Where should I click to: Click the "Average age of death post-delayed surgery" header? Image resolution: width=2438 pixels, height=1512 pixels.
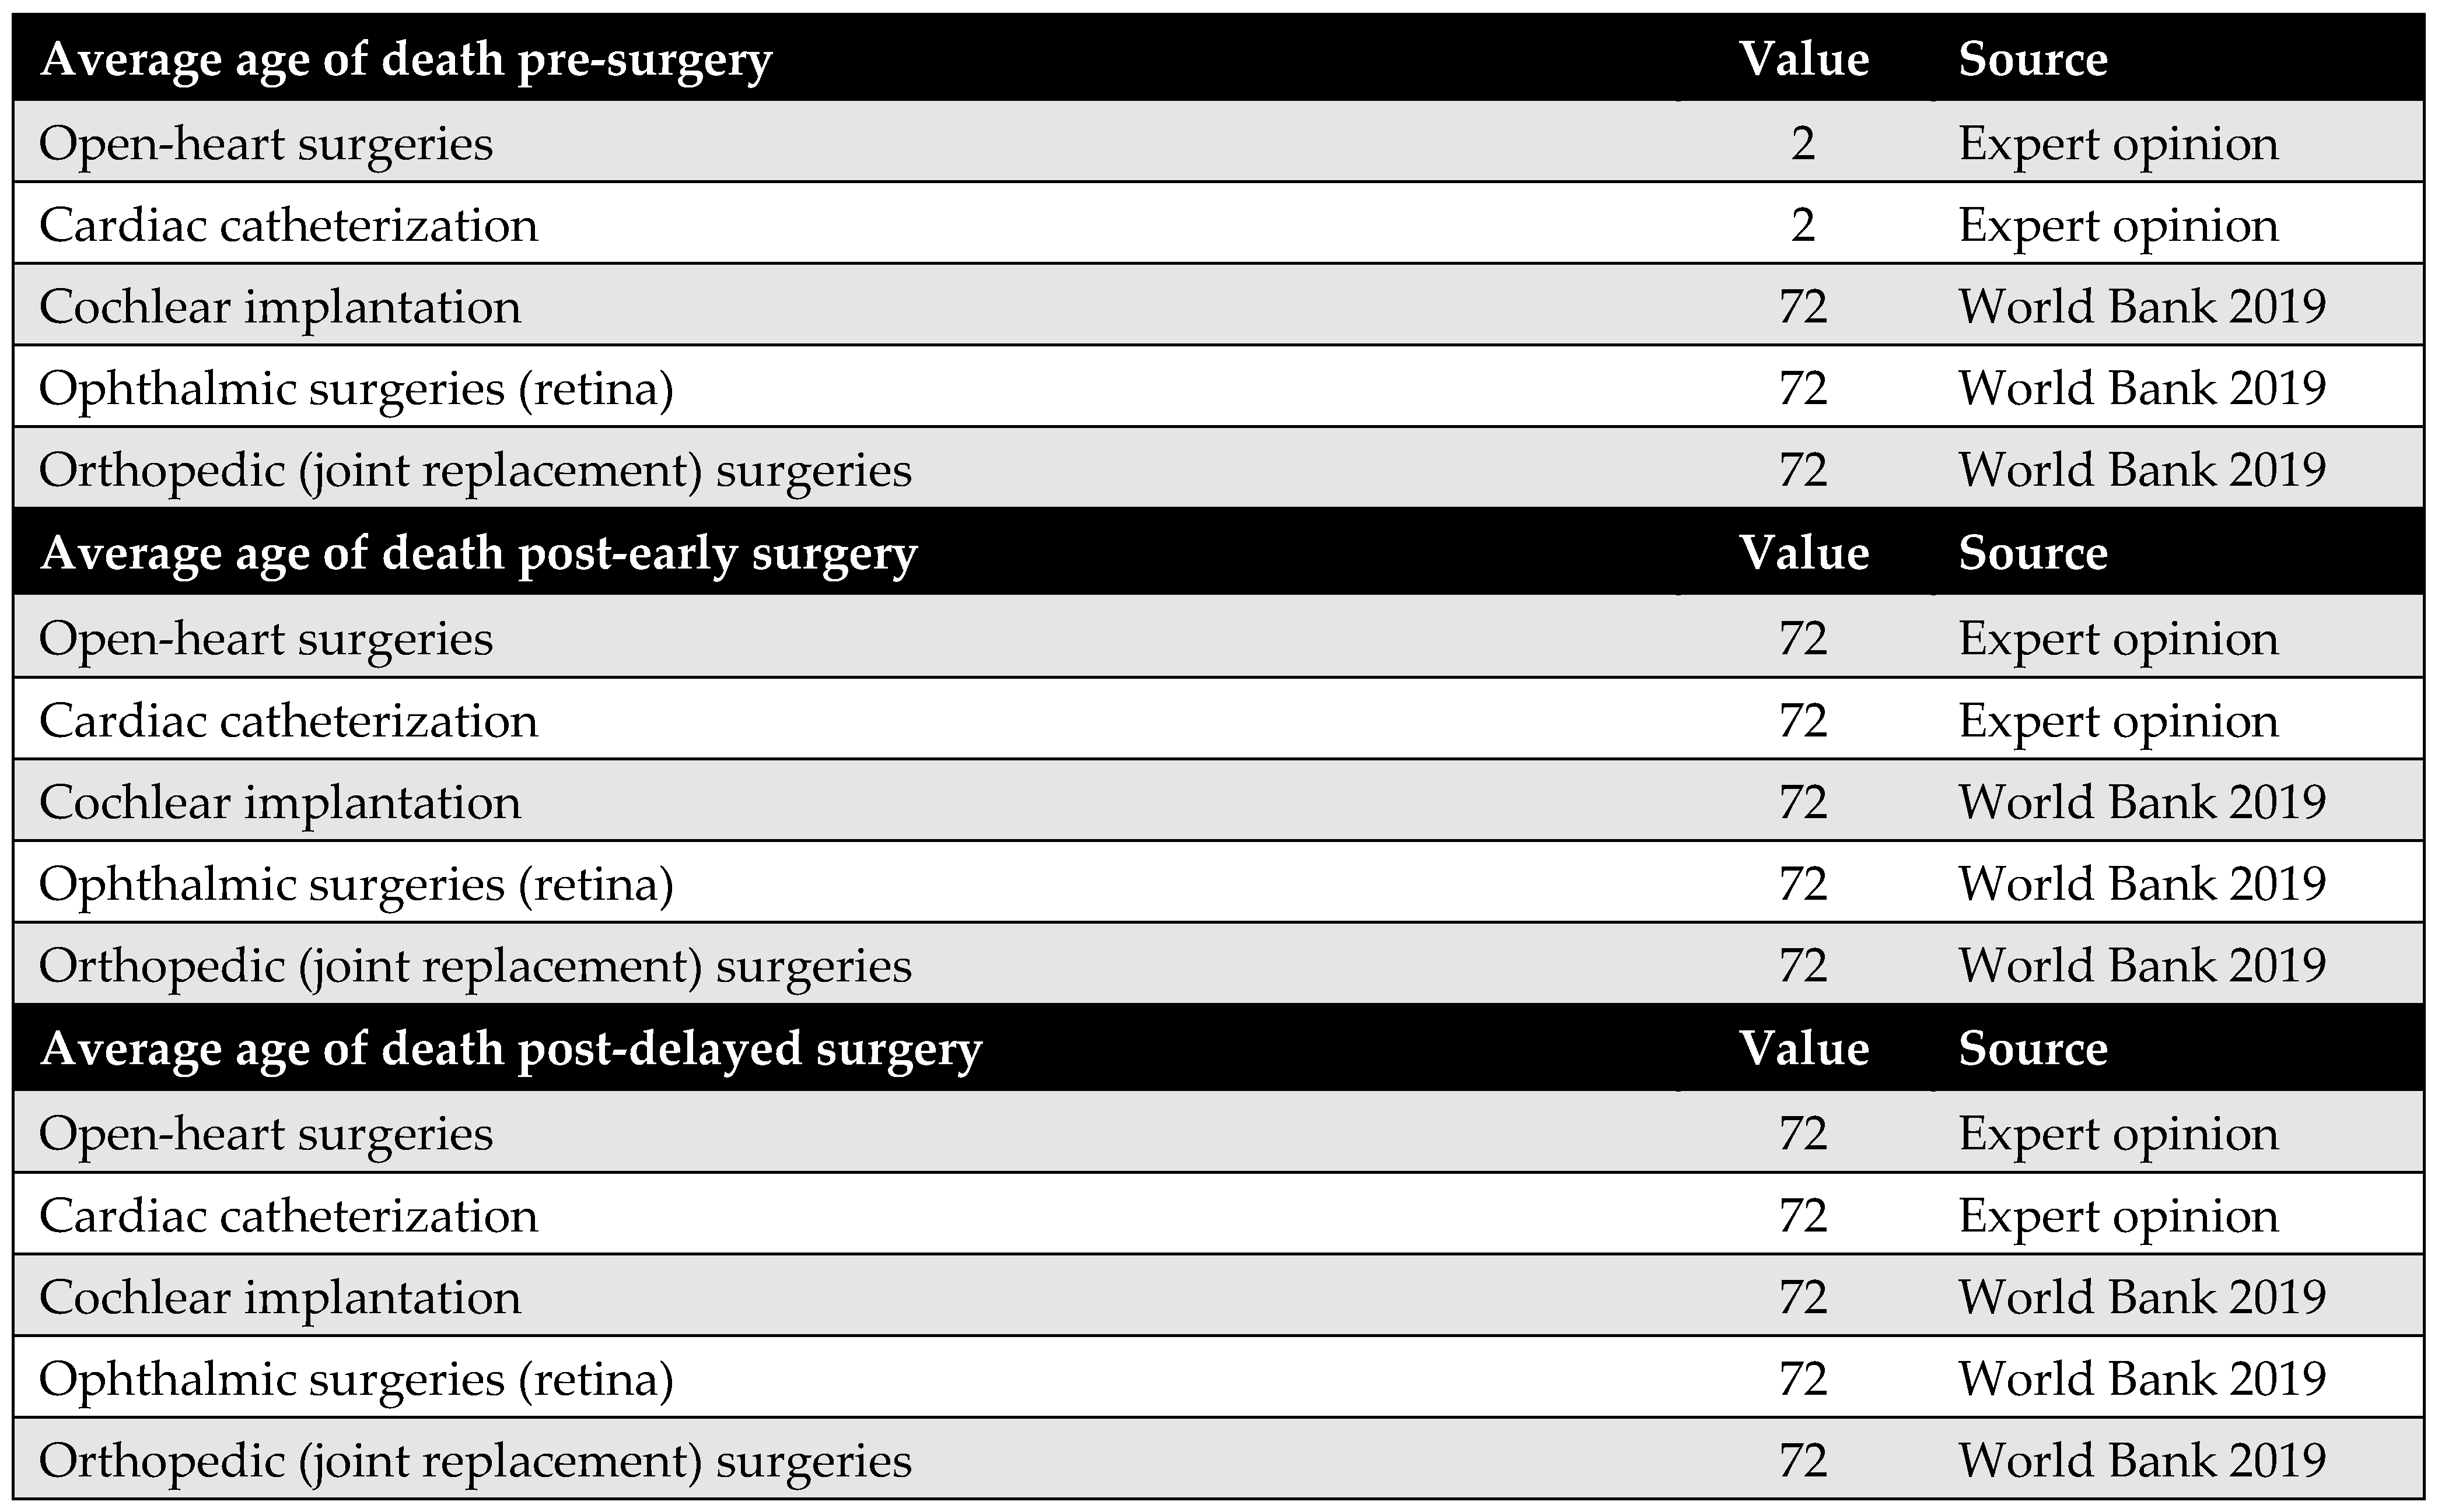click(x=510, y=1048)
